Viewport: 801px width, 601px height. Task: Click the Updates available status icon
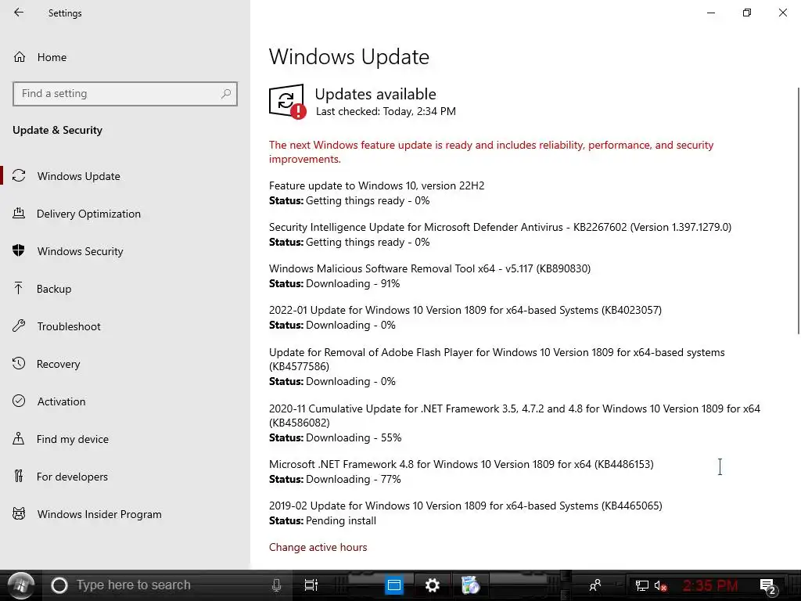[288, 101]
